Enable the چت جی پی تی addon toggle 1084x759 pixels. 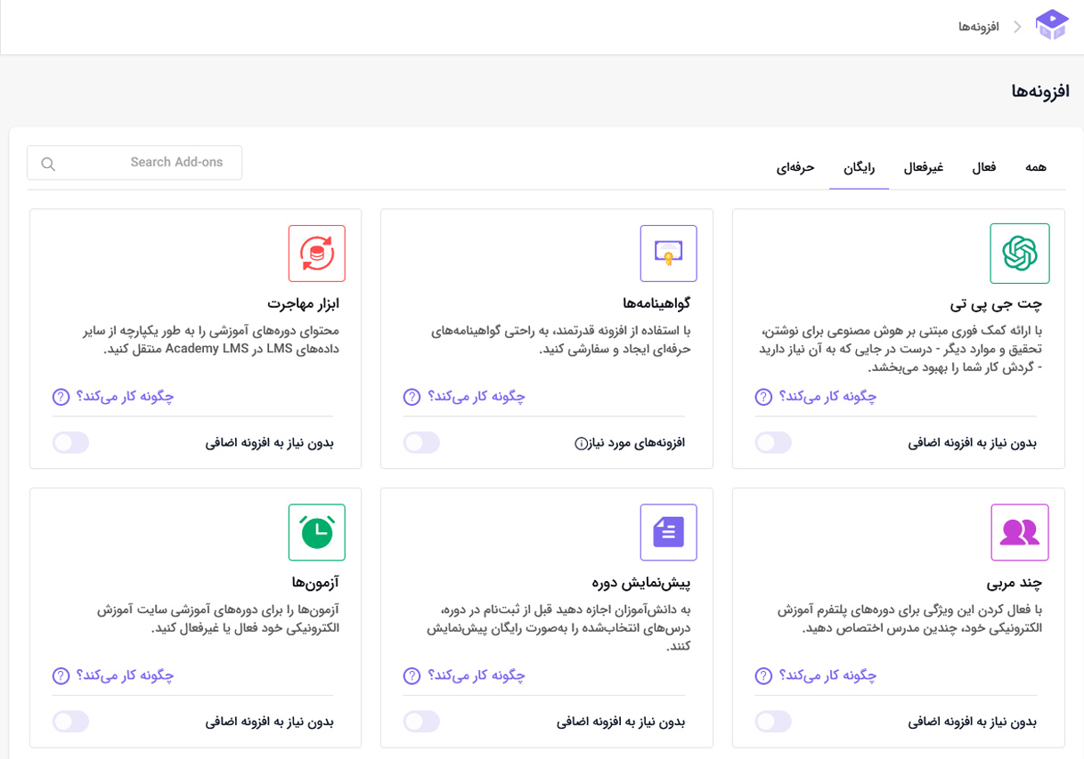click(x=773, y=442)
